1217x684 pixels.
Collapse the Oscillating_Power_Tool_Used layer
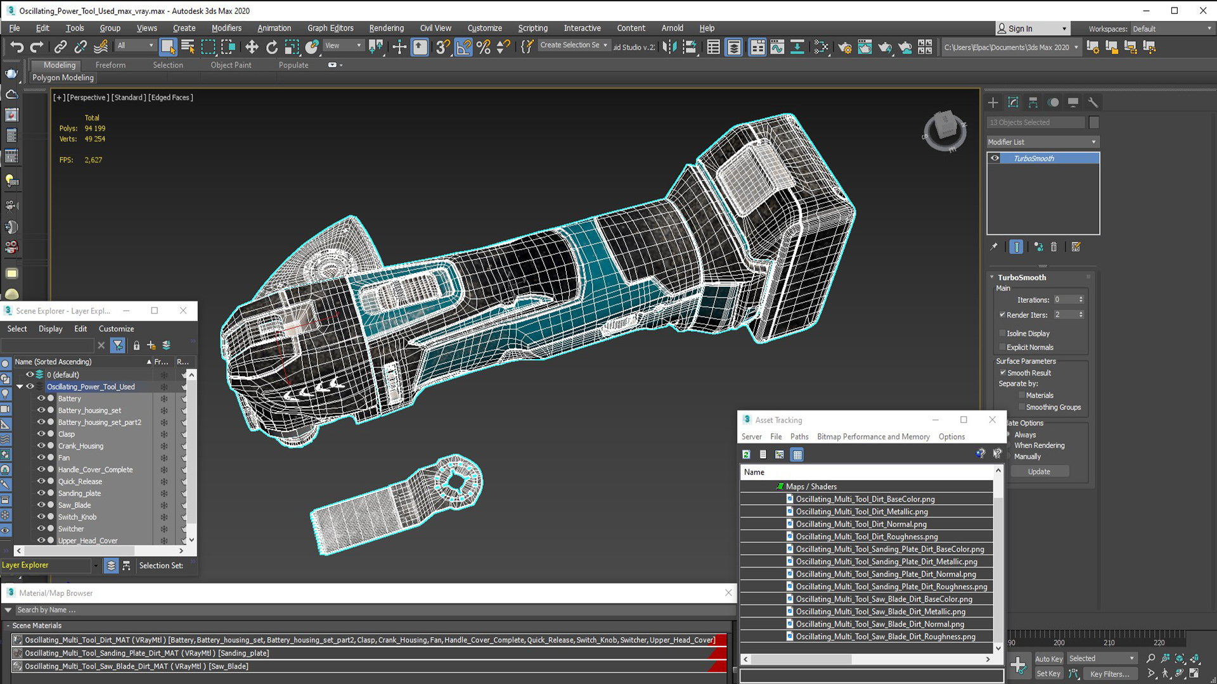(20, 386)
